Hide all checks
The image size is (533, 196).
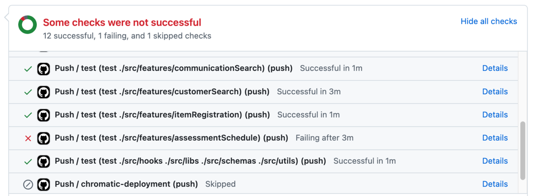coord(489,21)
